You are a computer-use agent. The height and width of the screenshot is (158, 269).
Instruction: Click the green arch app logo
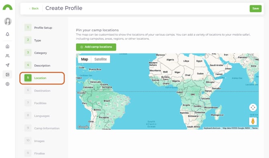click(x=8, y=7)
